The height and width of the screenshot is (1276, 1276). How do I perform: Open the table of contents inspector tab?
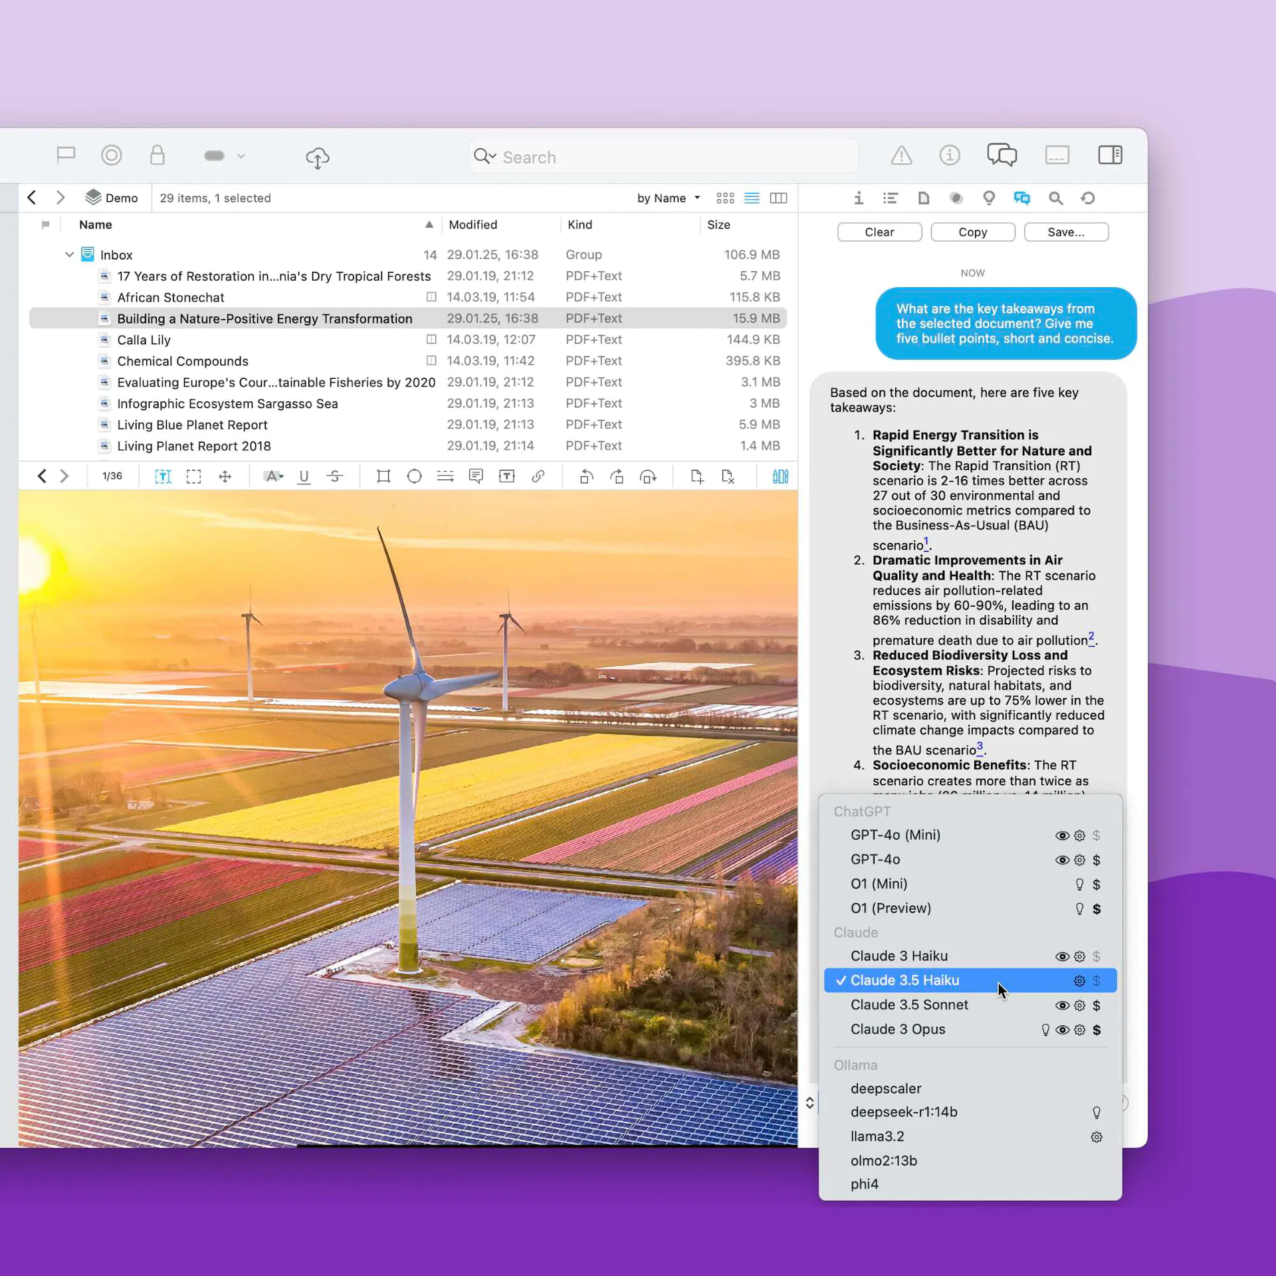[x=891, y=198]
